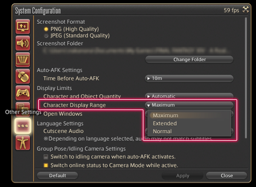
Task: Open Gamepad Settings controller icon
Action: point(23,93)
